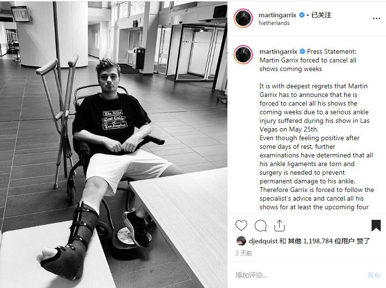
Task: View the 1,198,784 users who liked
Action: click(329, 241)
